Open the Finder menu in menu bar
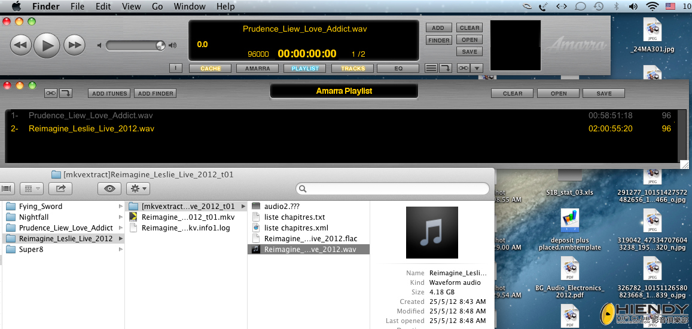Screen dimensions: 692x329 coord(46,6)
